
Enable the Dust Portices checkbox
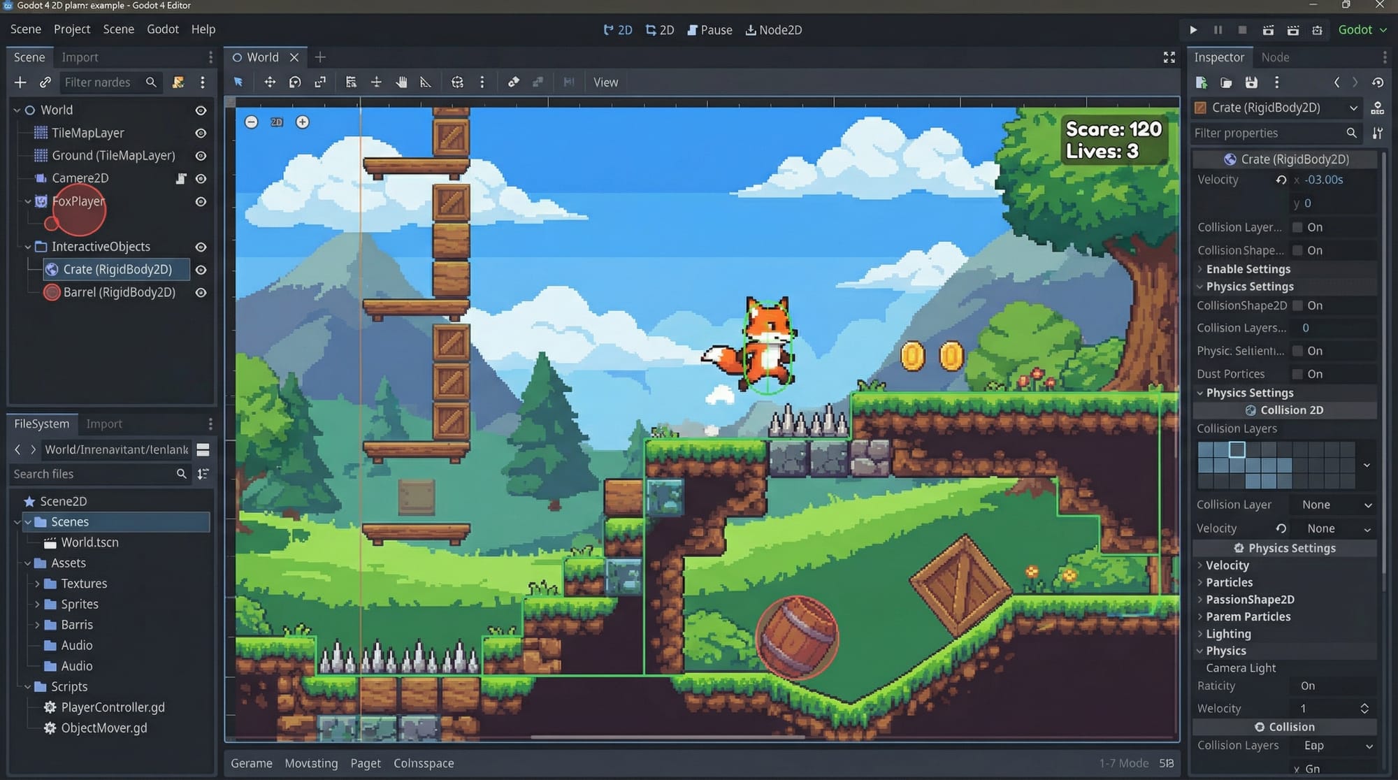click(1297, 374)
